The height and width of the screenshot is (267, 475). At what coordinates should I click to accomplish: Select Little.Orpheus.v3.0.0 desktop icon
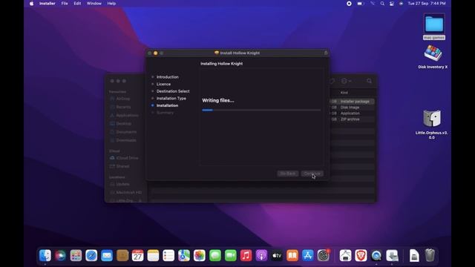[432, 124]
